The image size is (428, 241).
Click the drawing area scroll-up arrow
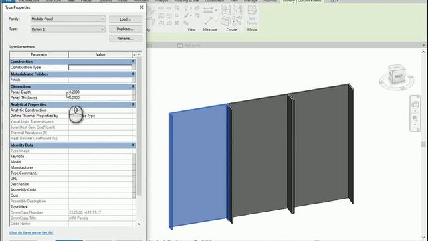click(423, 52)
